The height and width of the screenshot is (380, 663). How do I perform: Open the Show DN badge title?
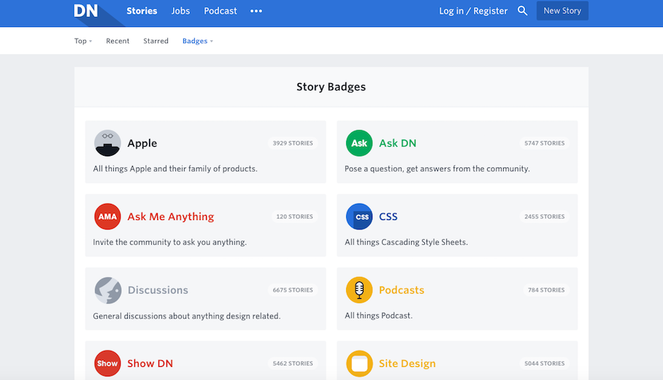150,363
